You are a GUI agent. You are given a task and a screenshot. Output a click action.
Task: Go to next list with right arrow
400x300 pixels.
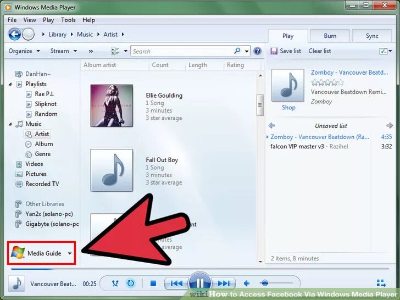(x=389, y=125)
